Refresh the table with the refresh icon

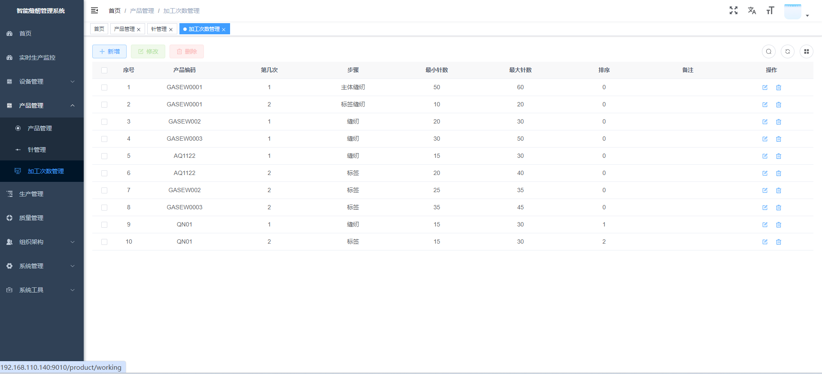787,51
